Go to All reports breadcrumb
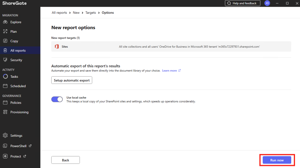This screenshot has width=300, height=168. [x=59, y=13]
